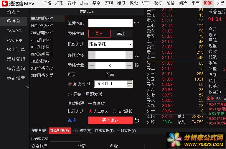Set 委托方向 to 卖出
Viewport: 226px width, 149px height.
tap(121, 34)
